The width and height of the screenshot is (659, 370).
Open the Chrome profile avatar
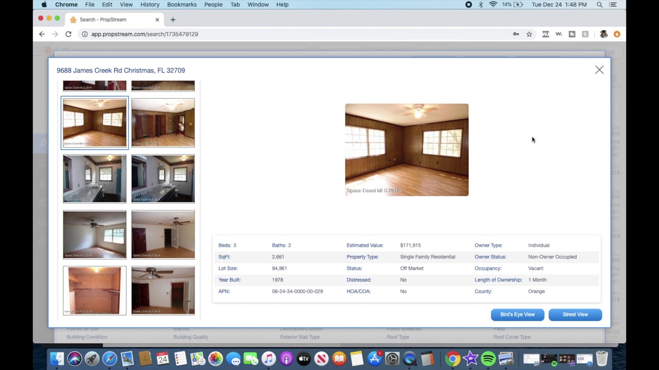coord(603,34)
